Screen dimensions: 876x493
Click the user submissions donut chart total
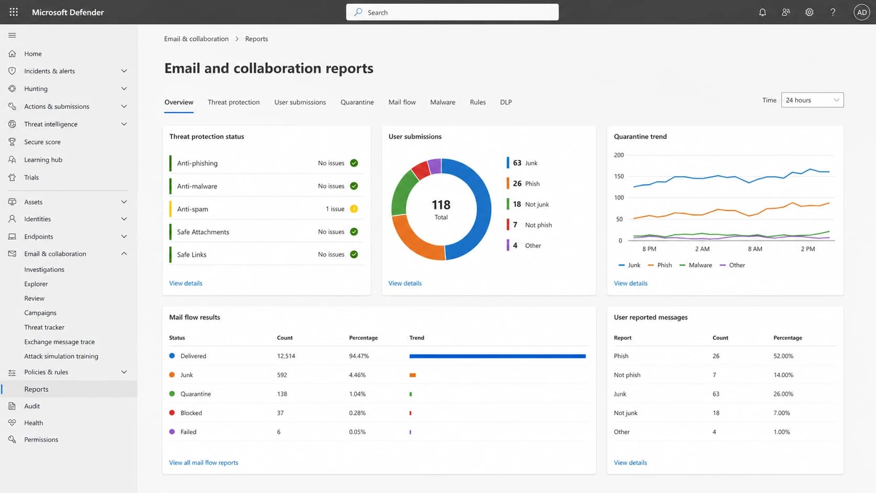[x=441, y=209]
